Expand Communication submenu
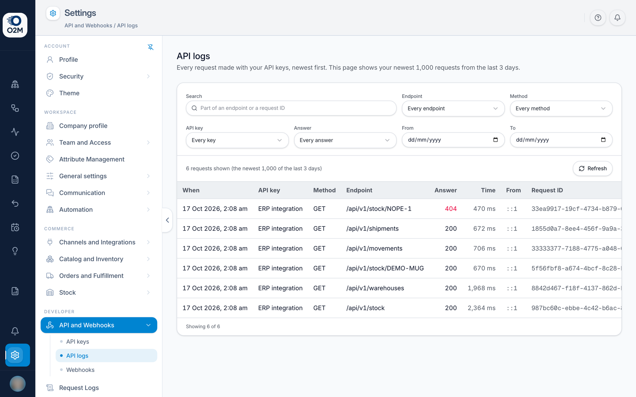This screenshot has width=636, height=397. point(148,193)
